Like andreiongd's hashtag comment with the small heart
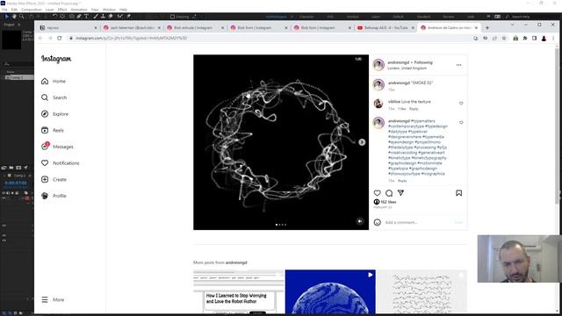This screenshot has height=316, width=562. pos(461,123)
